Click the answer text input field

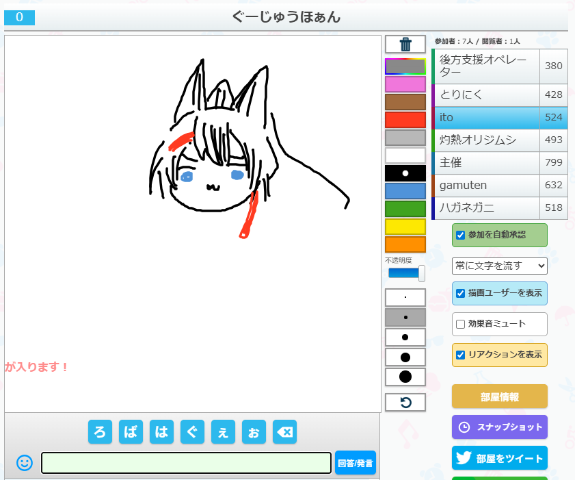(186, 463)
